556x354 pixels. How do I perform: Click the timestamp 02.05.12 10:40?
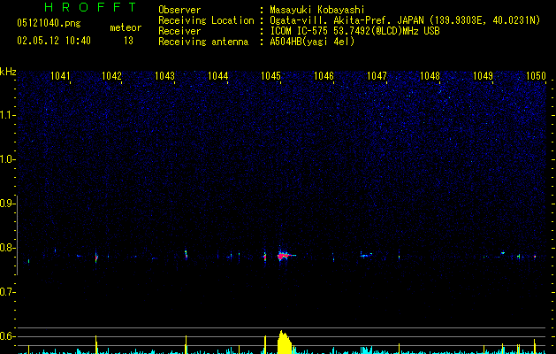pos(54,41)
